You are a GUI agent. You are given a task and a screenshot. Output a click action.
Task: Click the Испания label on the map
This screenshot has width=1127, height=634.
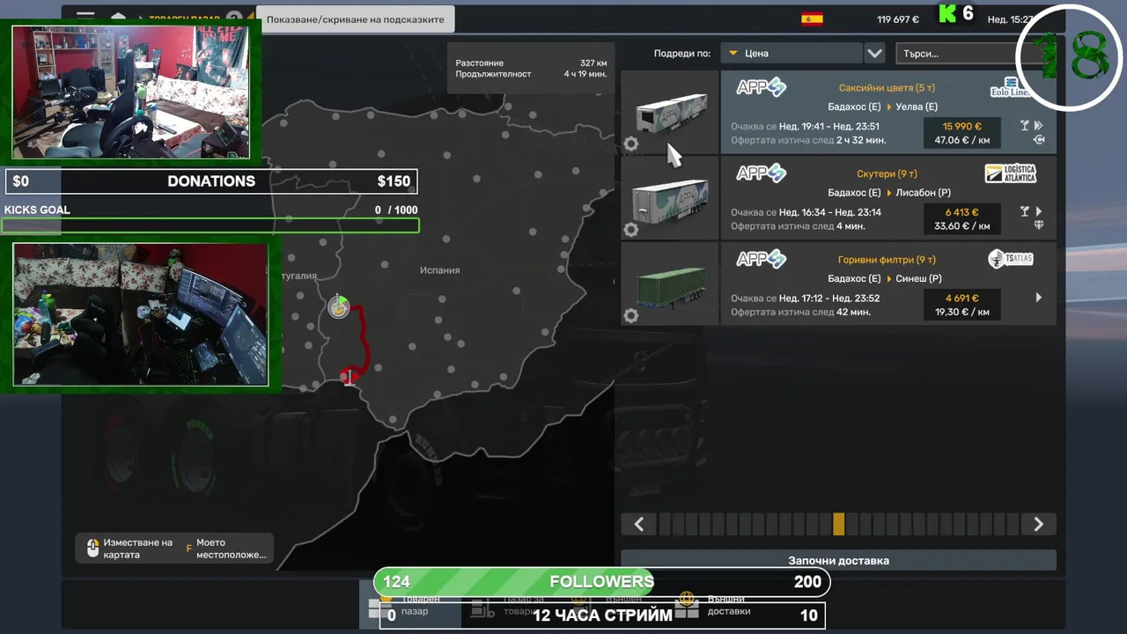coord(439,270)
